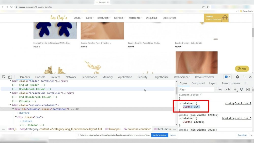Open the Aide help button
Screen dimensions: 254x143
[x=242, y=69]
